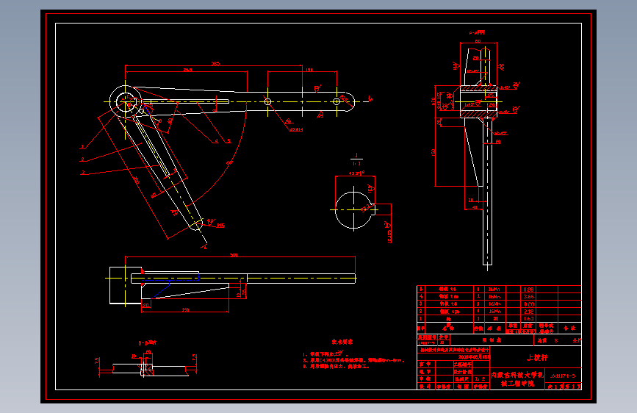
Task: Click the 150 vertical dimension on right view
Action: pos(433,152)
